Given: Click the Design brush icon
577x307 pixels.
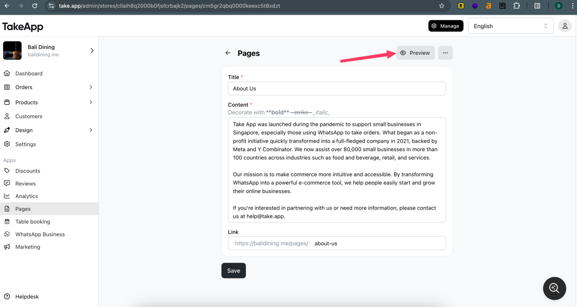Looking at the screenshot, I should (x=7, y=130).
